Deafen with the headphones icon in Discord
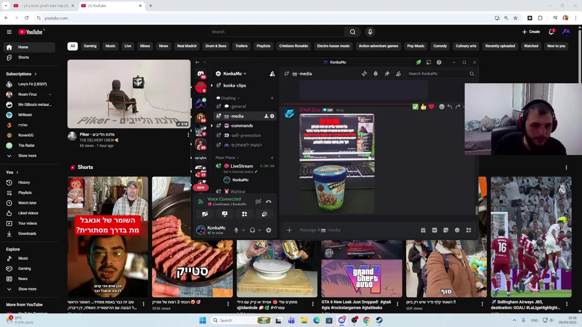Screen dimensions: 582x327 [x=252, y=230]
